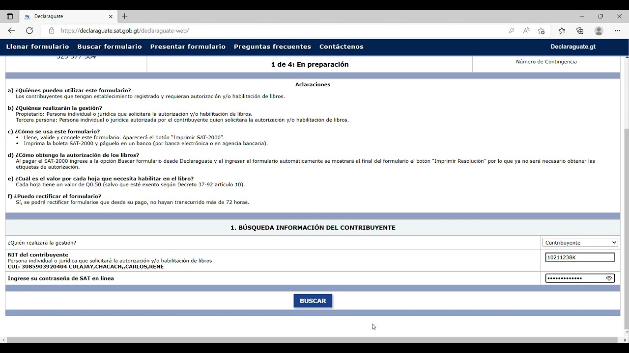
Task: Add this page to favorites
Action: coord(541,30)
